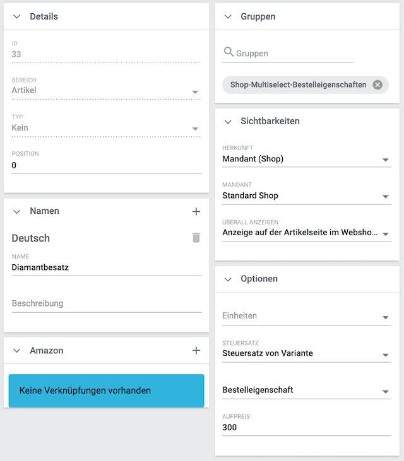Collapse the Optionen panel

(x=228, y=279)
